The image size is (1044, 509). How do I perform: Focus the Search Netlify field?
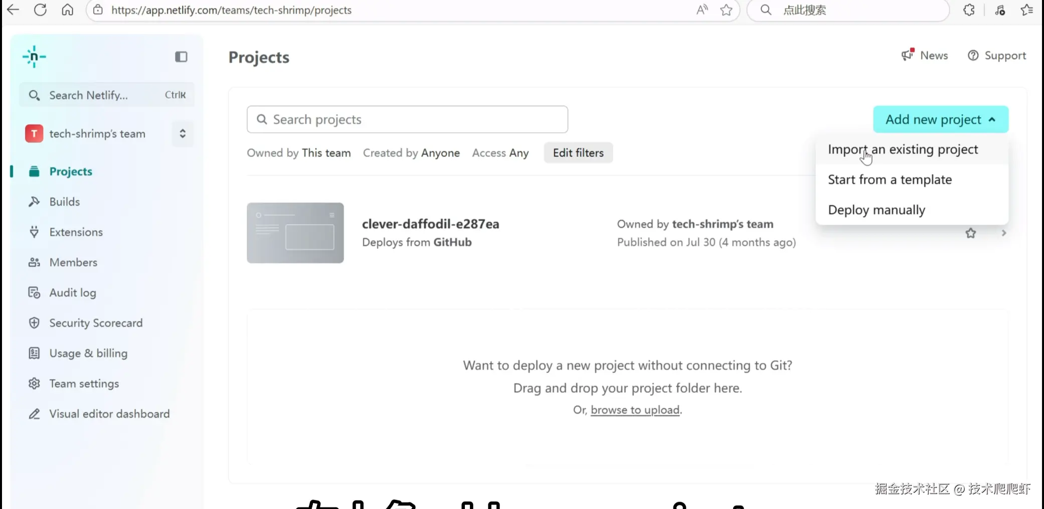[x=106, y=95]
